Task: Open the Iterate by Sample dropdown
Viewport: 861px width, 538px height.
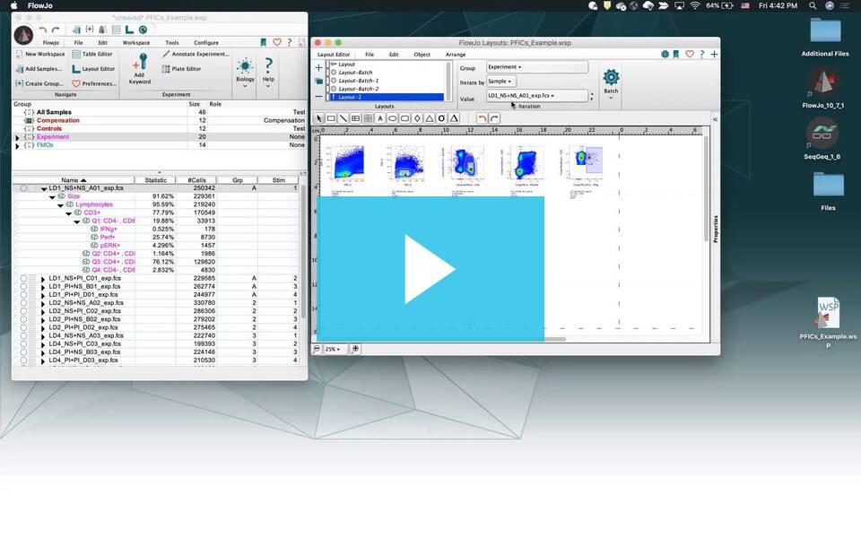Action: [x=500, y=82]
